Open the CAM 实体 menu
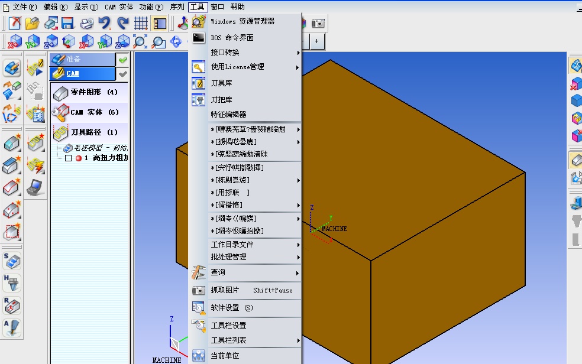 click(119, 6)
